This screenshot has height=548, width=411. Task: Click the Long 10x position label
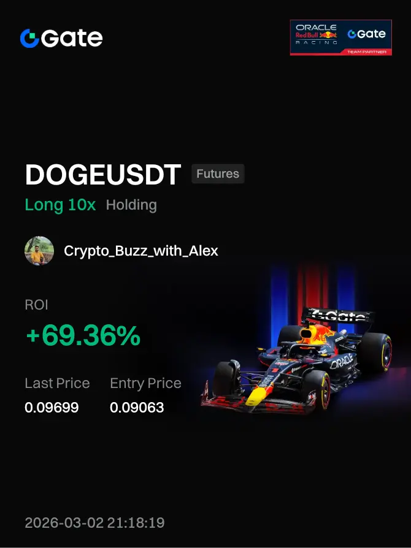pos(60,205)
